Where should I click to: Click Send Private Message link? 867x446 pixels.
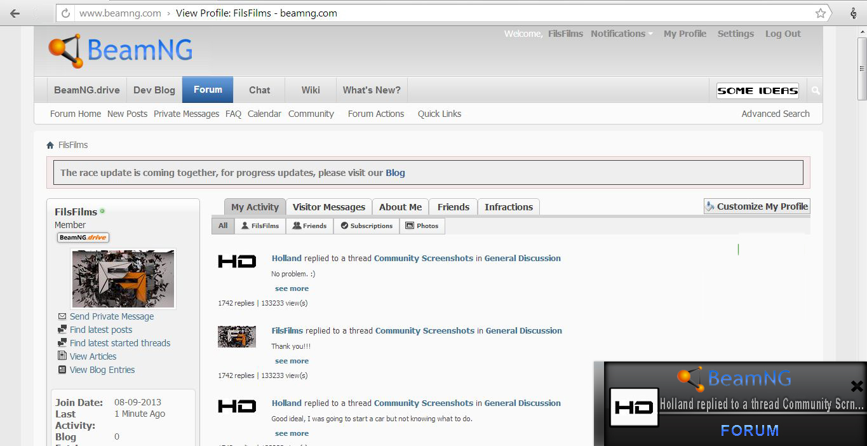click(x=112, y=316)
